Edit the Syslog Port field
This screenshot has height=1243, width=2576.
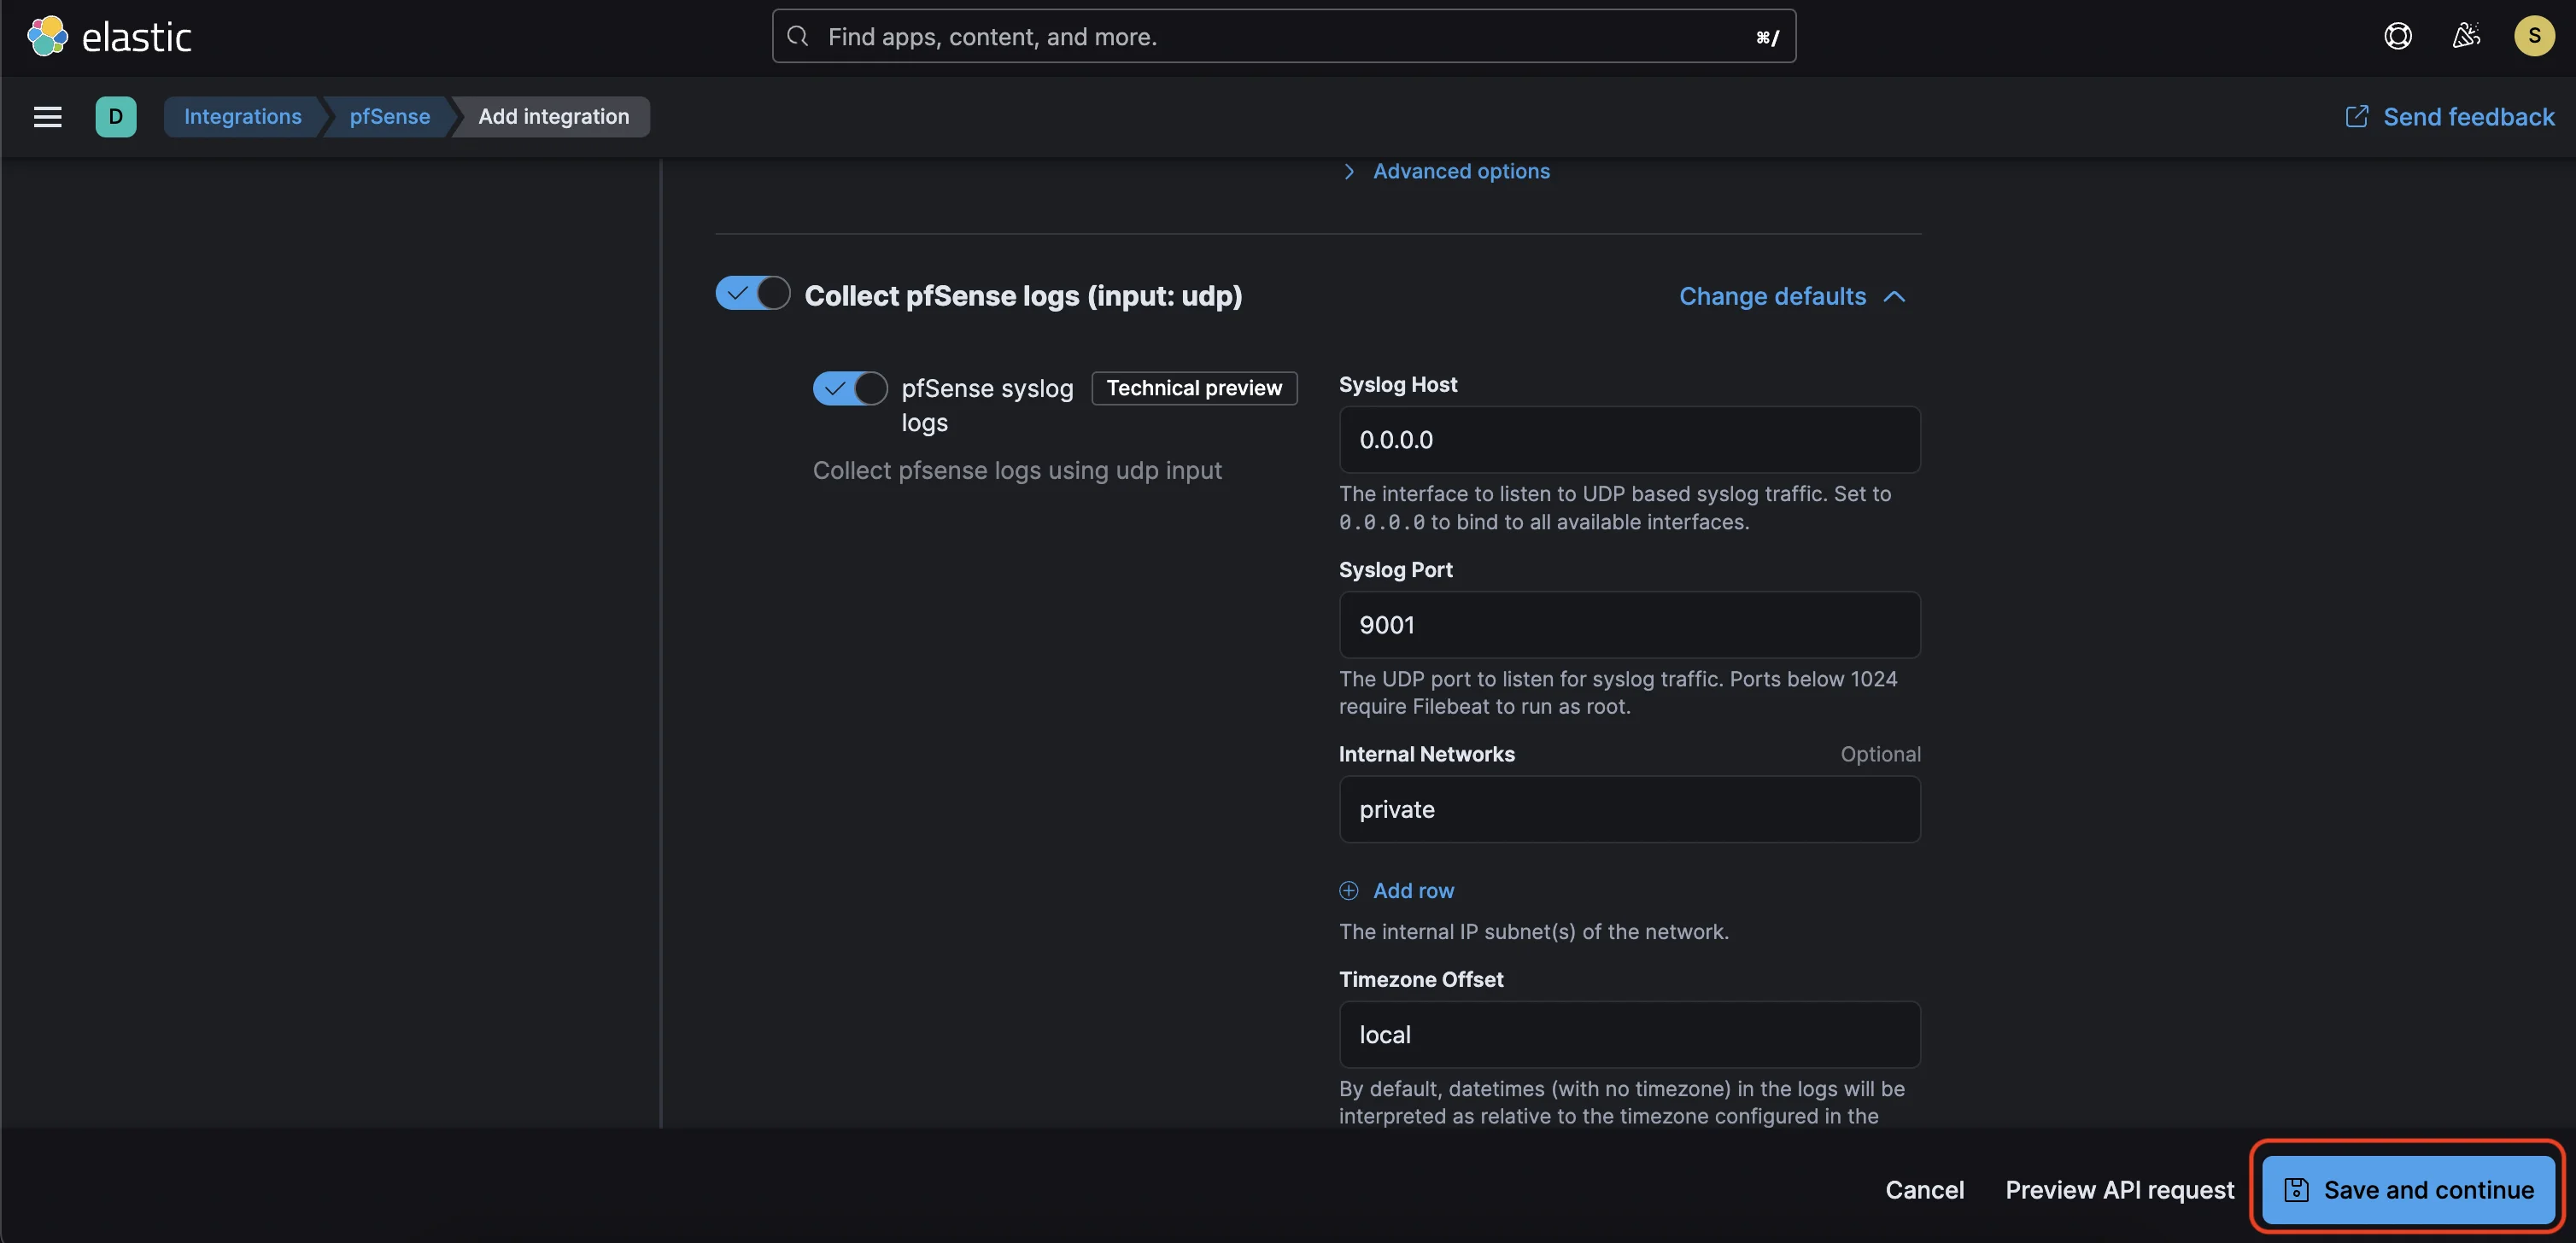[x=1629, y=625]
